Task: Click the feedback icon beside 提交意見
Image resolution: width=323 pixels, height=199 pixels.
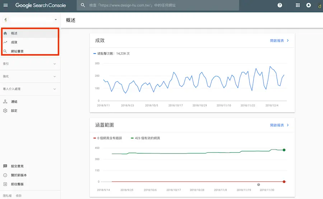Action: [x=5, y=166]
